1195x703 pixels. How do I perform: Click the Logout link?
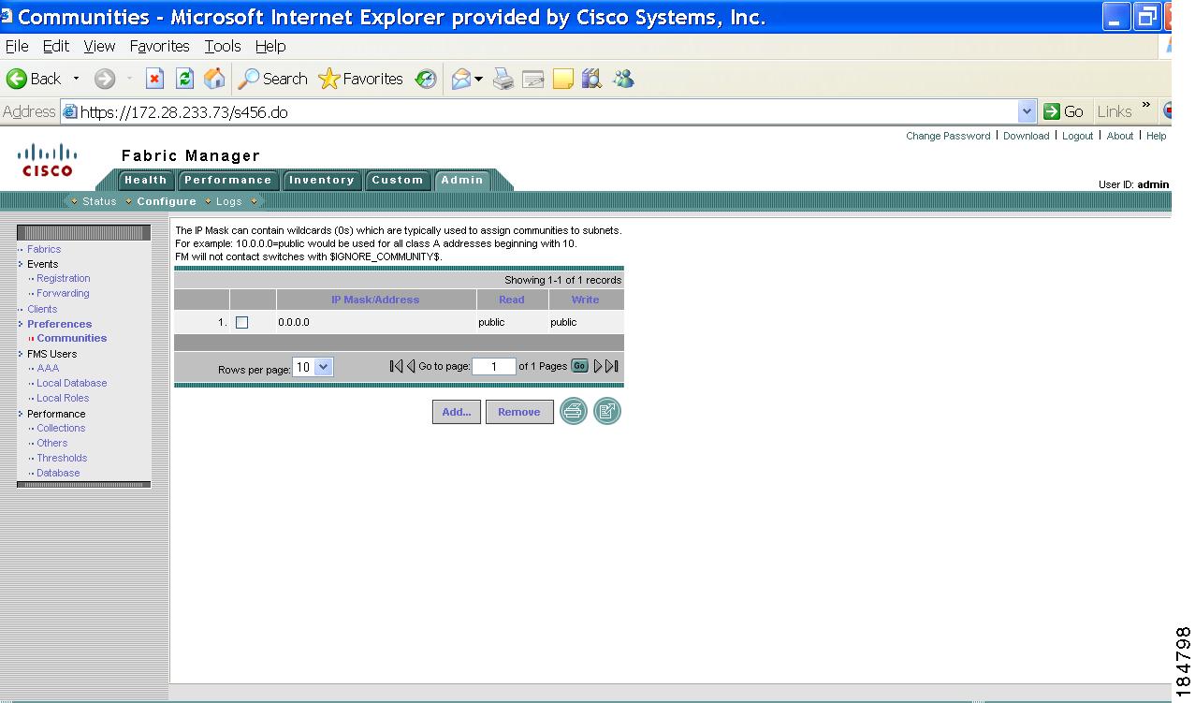[1077, 136]
